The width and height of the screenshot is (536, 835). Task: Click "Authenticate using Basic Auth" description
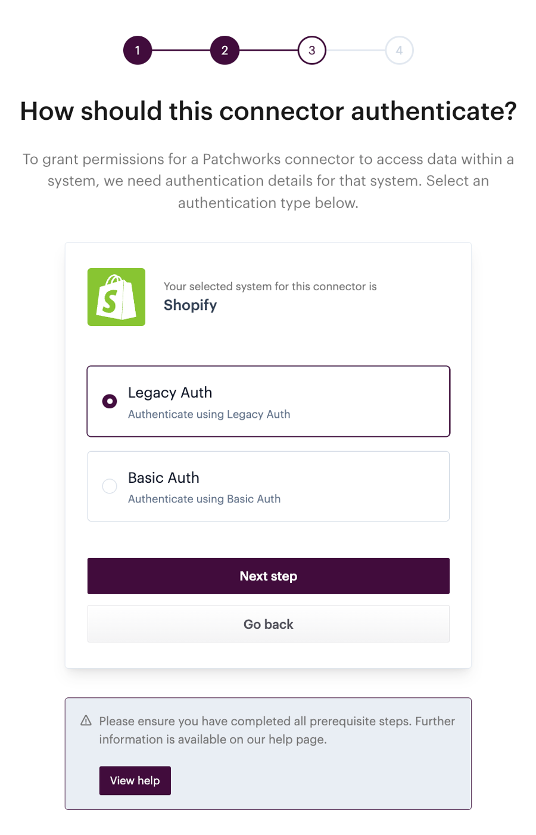204,499
